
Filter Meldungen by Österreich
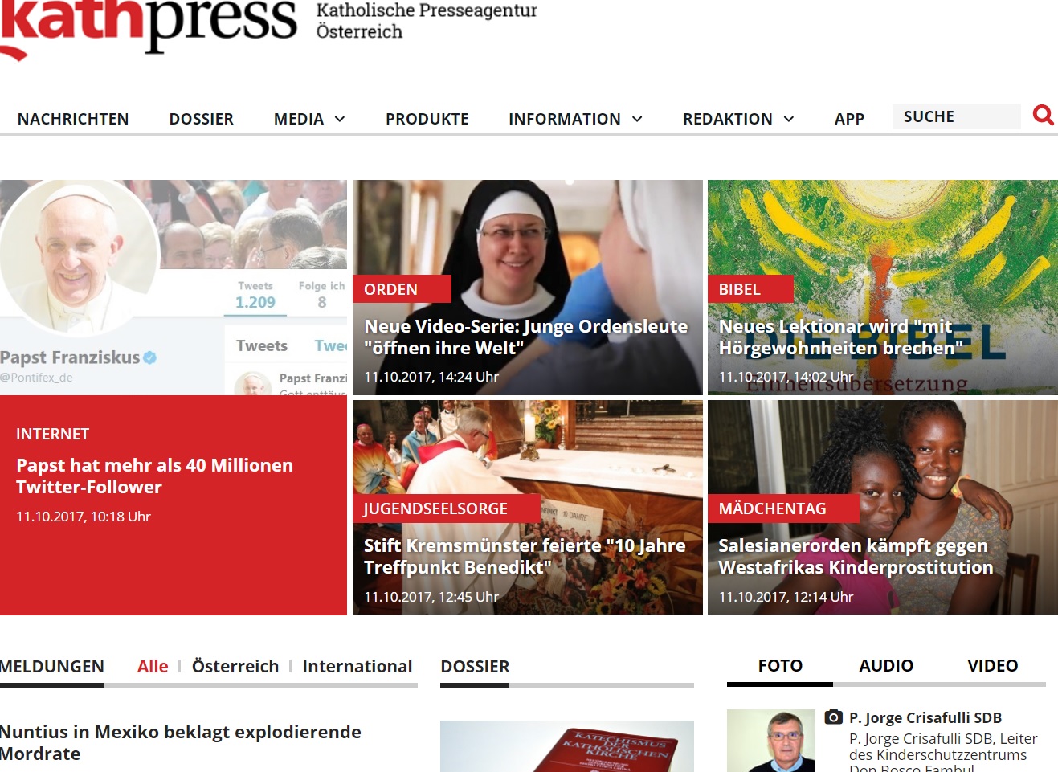(x=235, y=666)
